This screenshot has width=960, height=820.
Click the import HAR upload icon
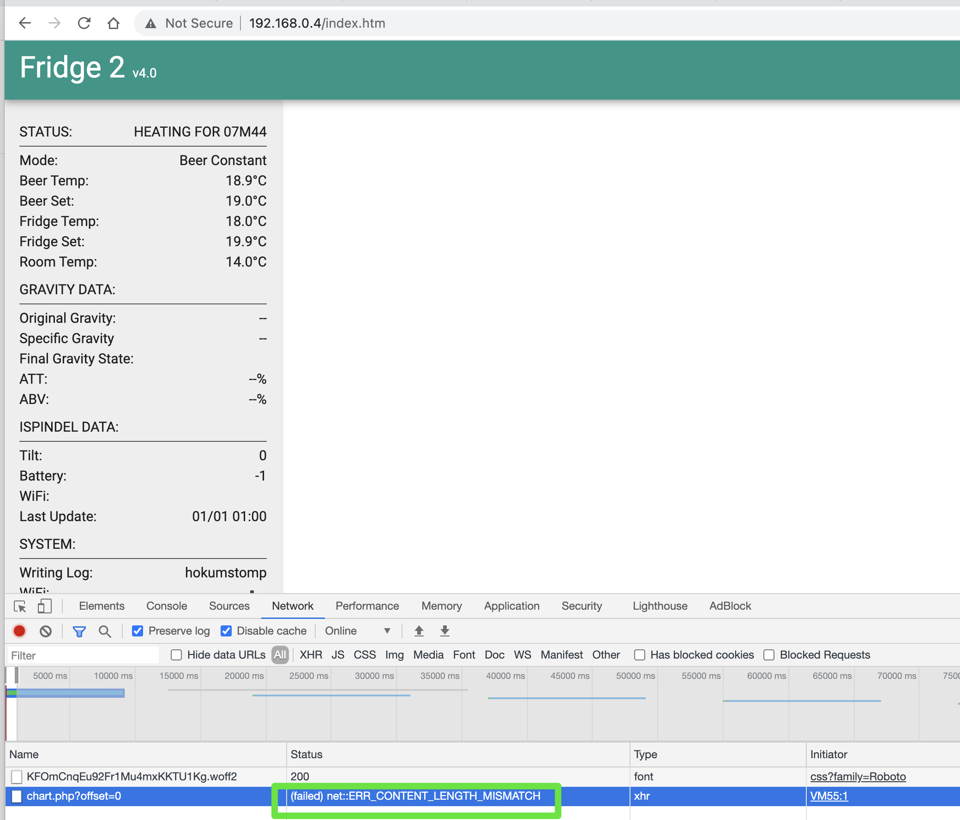point(419,630)
